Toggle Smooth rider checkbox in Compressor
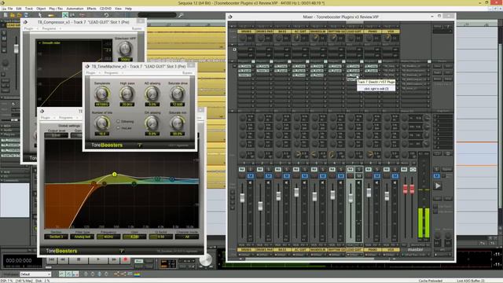The height and width of the screenshot is (283, 503). [40, 42]
